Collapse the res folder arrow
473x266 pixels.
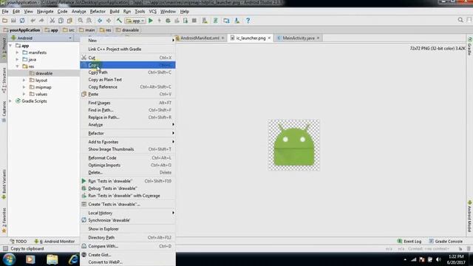[x=17, y=66]
